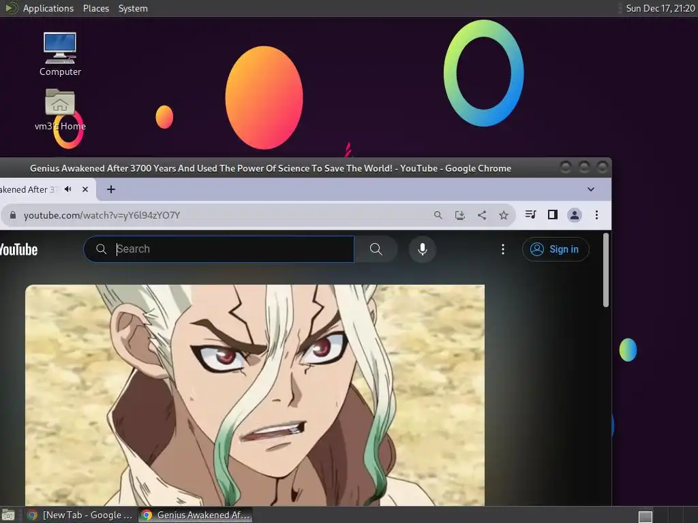
Task: Open vm3's Home folder icon
Action: click(x=60, y=110)
